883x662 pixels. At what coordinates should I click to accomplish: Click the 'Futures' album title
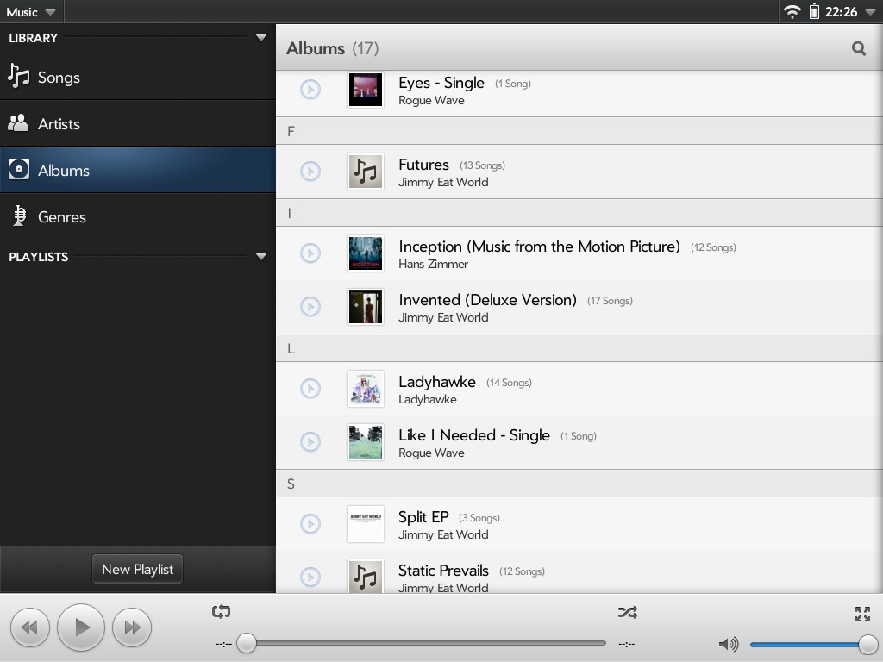423,165
